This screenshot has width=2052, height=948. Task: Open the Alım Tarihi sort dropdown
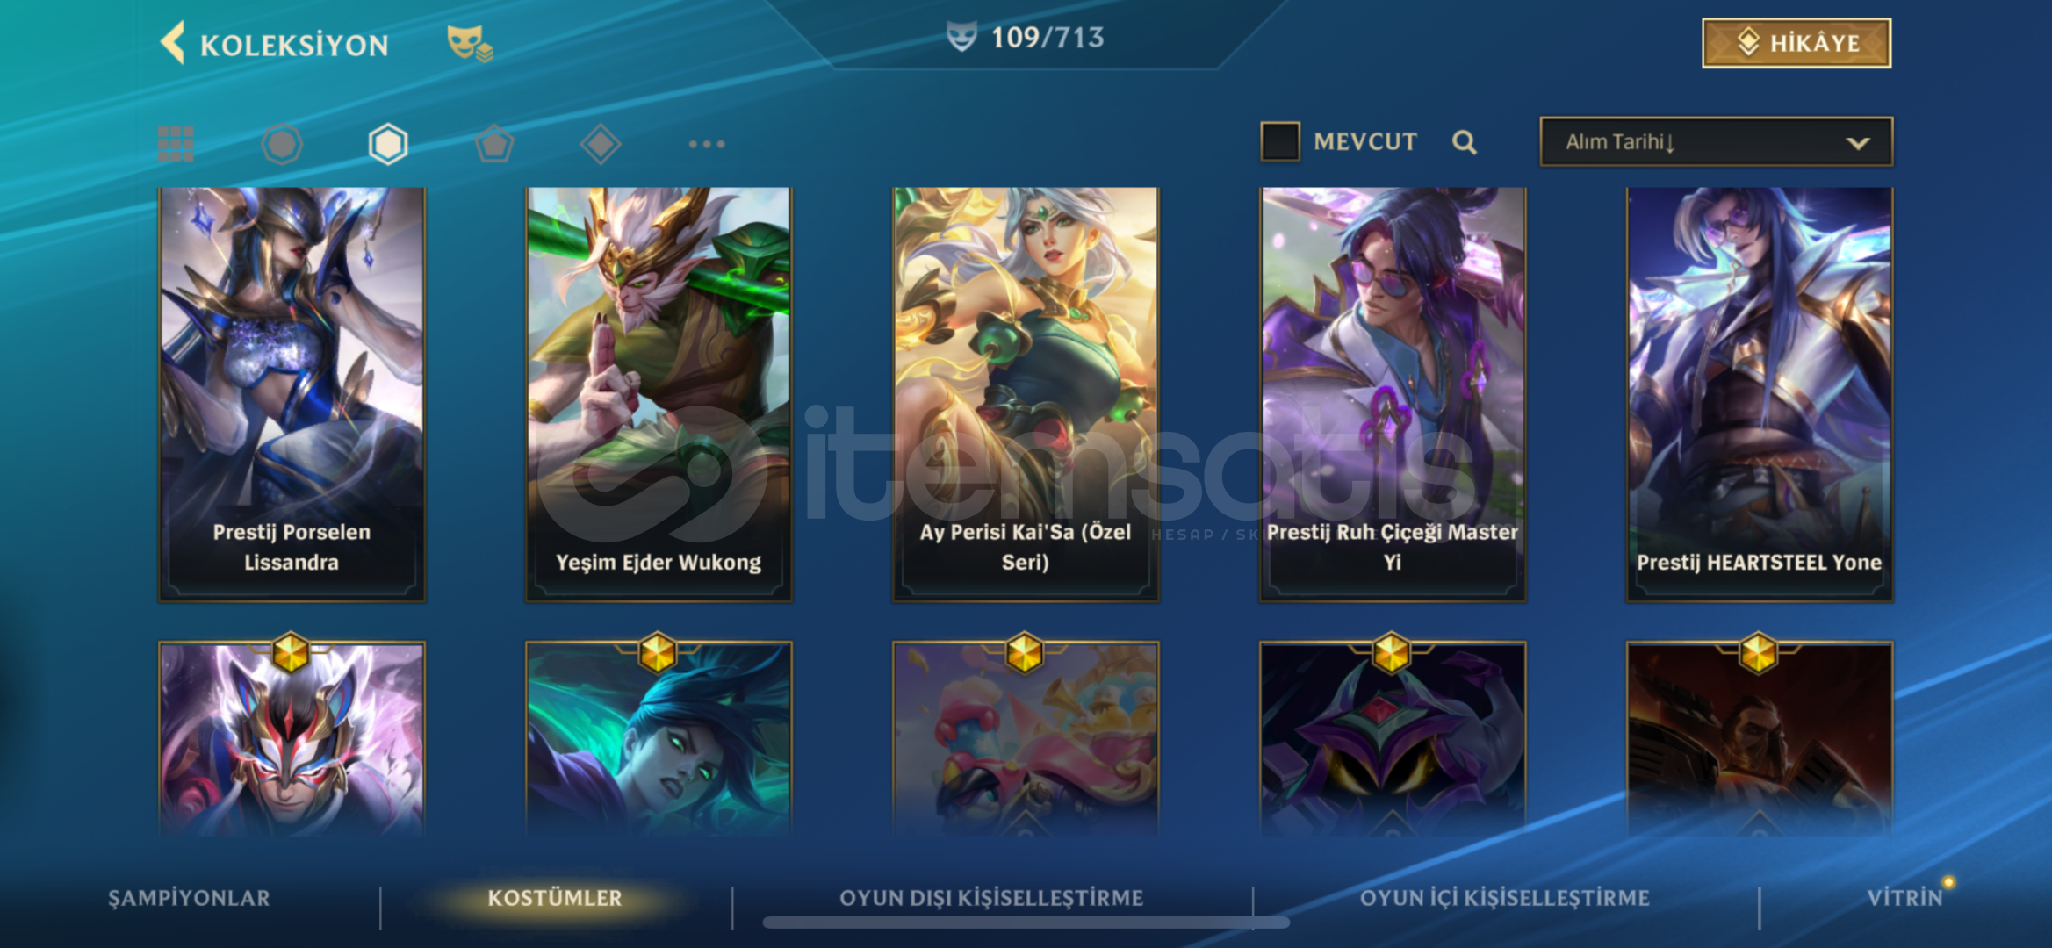click(x=1717, y=141)
